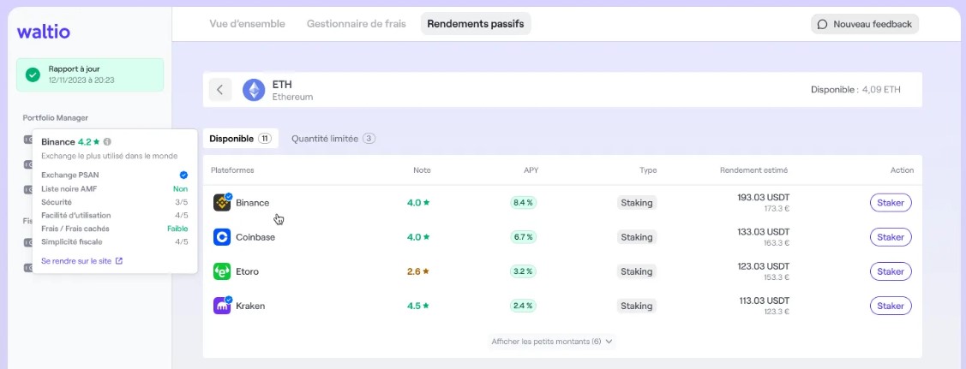Viewport: 966px width, 369px height.
Task: Click the 113.03 USDT estimated return
Action: pos(764,301)
